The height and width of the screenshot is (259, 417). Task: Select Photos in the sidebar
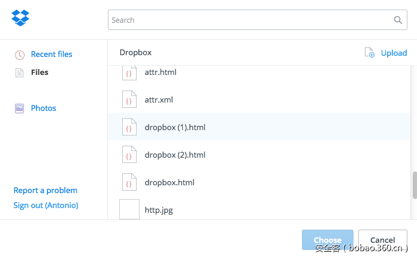[44, 109]
